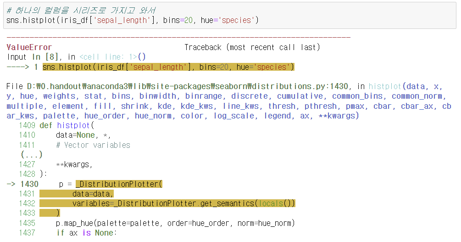The width and height of the screenshot is (461, 242).
Task: Click the '<cell line: 1>()' text
Action: click(x=112, y=57)
